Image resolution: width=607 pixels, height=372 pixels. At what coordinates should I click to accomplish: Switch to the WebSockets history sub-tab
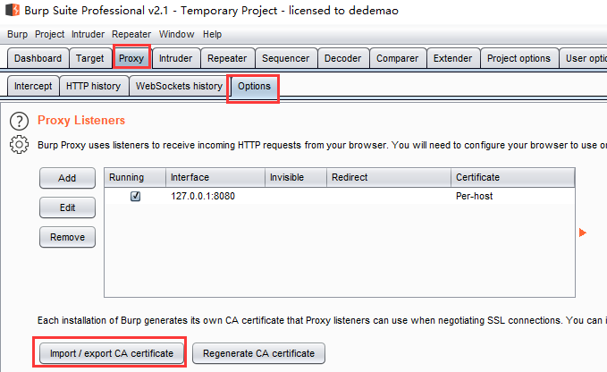coord(179,86)
